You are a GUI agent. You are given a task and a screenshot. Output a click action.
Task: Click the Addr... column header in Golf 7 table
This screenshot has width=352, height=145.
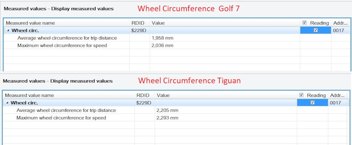pos(340,23)
